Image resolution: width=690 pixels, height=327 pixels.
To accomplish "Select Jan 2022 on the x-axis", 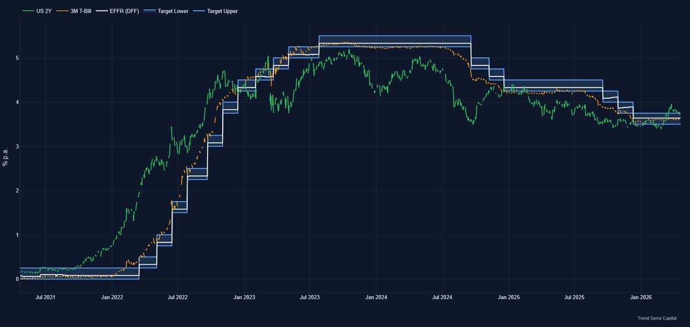I will (112, 298).
